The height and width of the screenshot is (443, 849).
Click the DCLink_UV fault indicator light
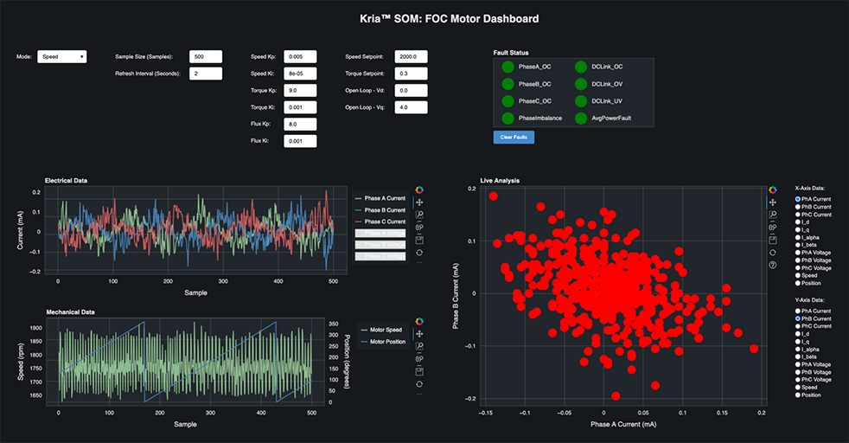[x=581, y=101]
